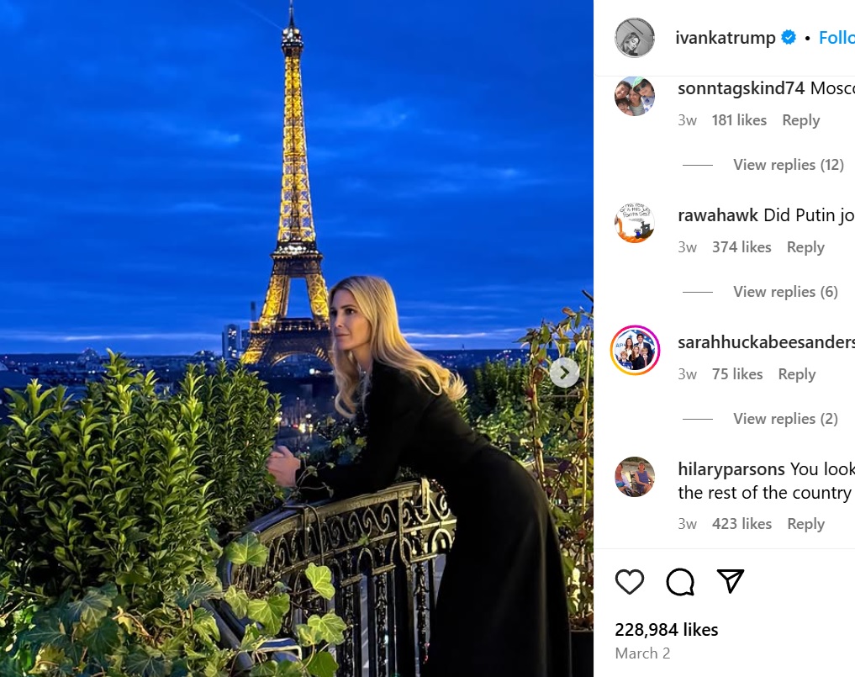
Task: Expand View replies (2)
Action: coord(785,419)
